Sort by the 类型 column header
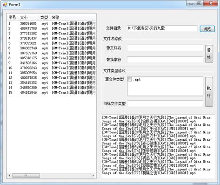 coord(44,17)
